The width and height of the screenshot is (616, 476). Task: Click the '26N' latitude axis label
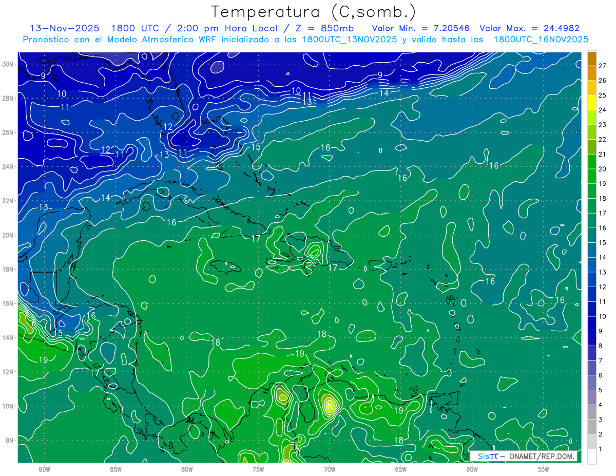(x=8, y=132)
